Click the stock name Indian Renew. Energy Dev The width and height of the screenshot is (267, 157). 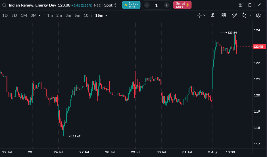coord(33,5)
